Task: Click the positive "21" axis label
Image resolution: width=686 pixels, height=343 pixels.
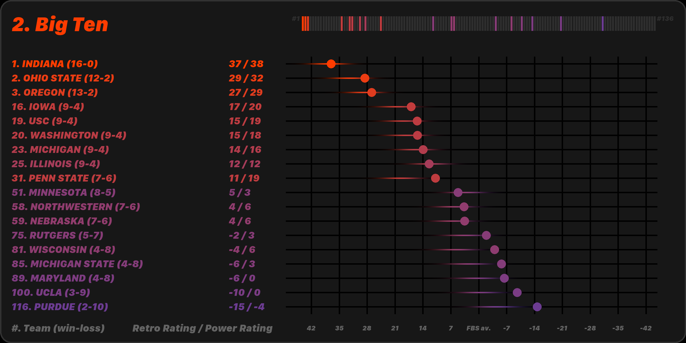Action: tap(395, 328)
